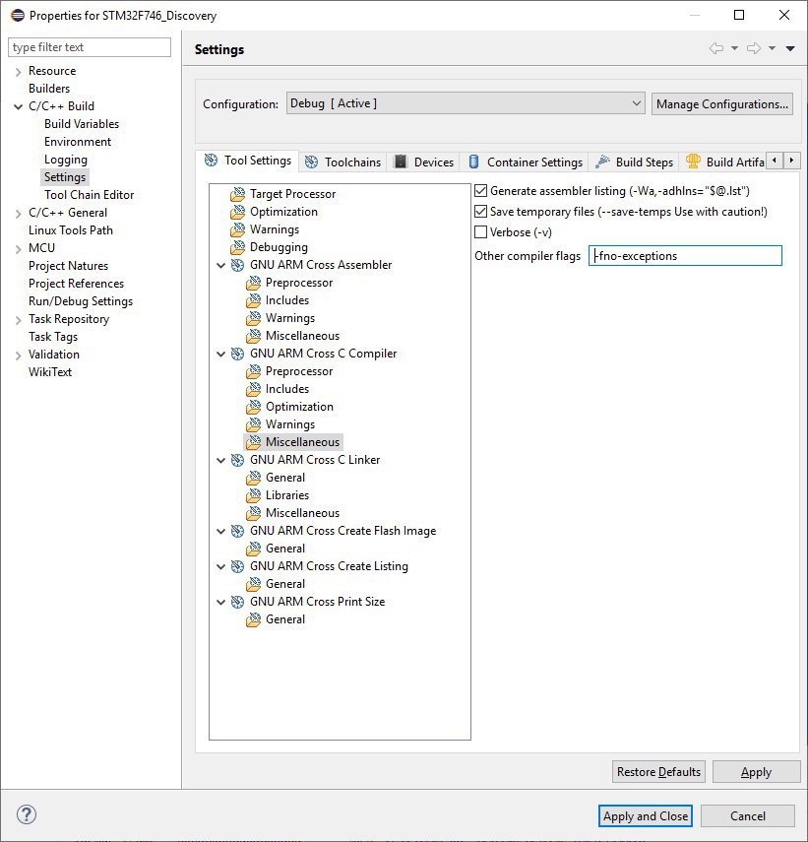Select General under Create Flash Image
The width and height of the screenshot is (808, 842).
[284, 549]
